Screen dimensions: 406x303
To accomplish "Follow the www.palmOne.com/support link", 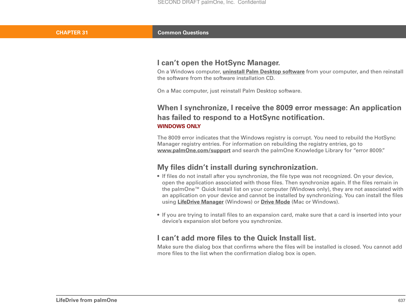I will coord(194,151).
